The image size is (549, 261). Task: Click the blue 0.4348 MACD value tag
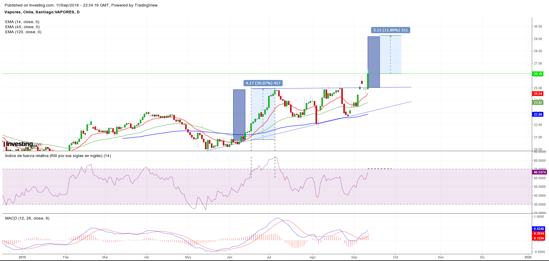[539, 229]
